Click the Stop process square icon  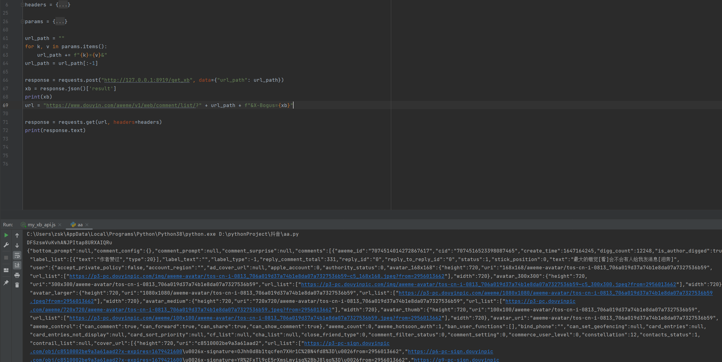(6, 258)
